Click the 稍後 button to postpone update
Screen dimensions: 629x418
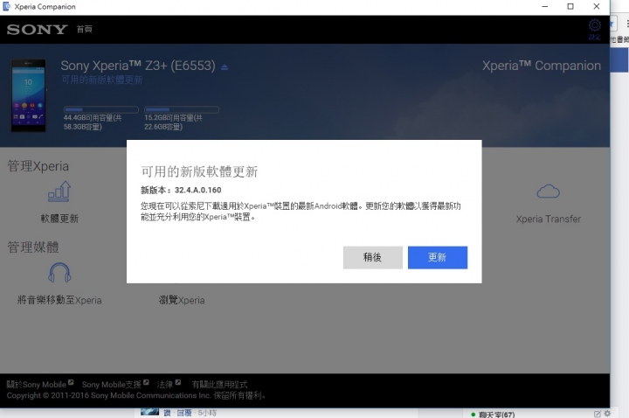point(373,257)
